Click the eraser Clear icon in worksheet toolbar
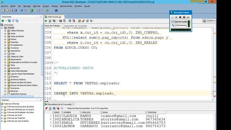 click(83, 21)
